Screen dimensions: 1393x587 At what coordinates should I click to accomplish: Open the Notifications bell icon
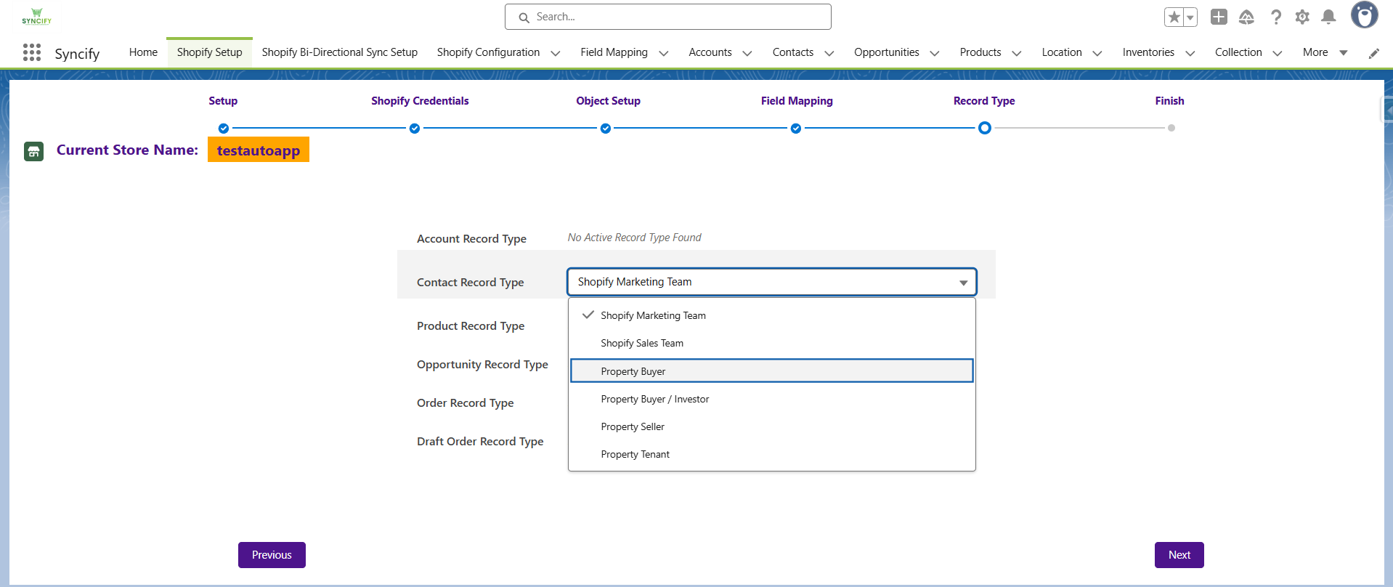[x=1328, y=17]
